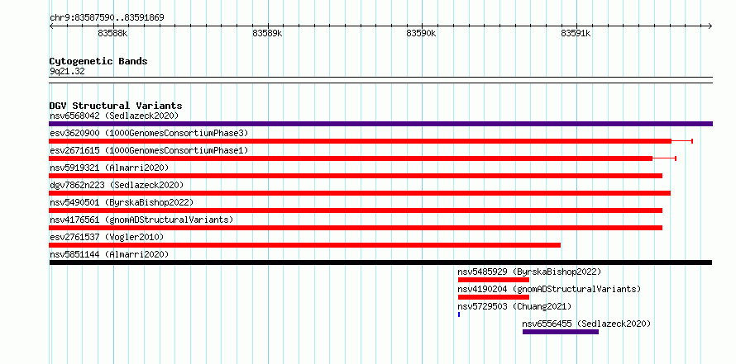The image size is (736, 364).
Task: Click the esv2671615 red variant bar
Action: point(351,158)
